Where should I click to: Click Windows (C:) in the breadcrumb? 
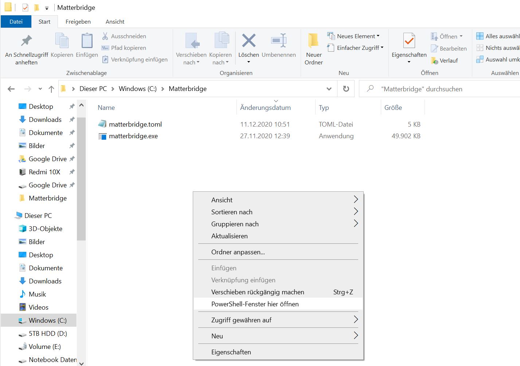click(137, 89)
